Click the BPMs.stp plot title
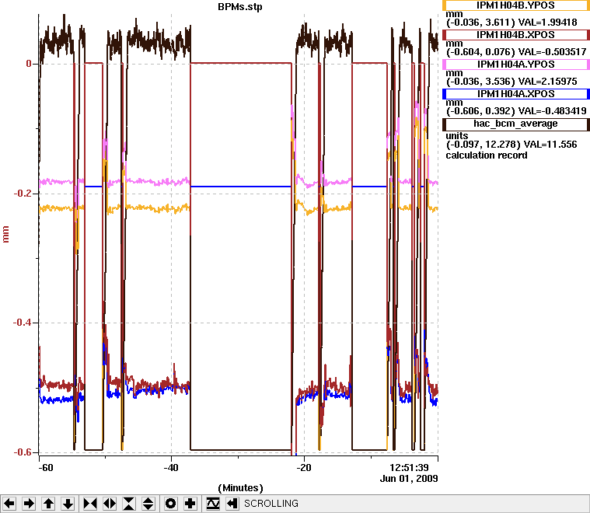Screen dimensions: 590x513 [240, 7]
